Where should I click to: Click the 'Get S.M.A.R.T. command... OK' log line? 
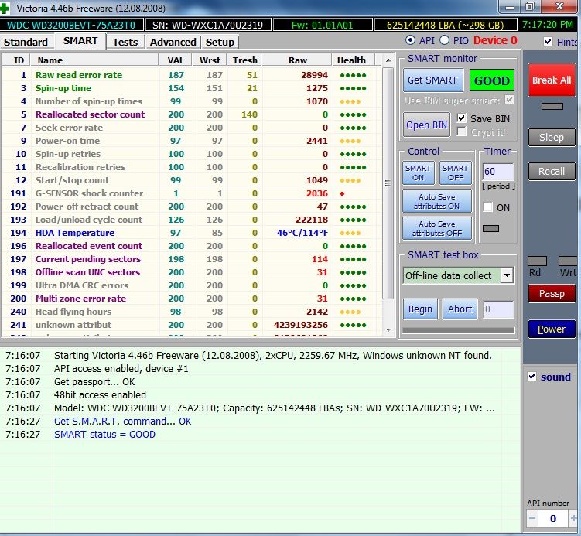(x=123, y=422)
